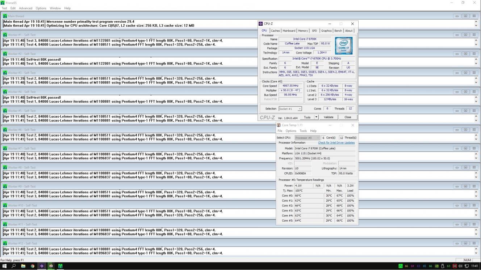Viewport: 481px width, 270px height.
Task: Open the Prime95 Advanced menu
Action: pos(25,8)
